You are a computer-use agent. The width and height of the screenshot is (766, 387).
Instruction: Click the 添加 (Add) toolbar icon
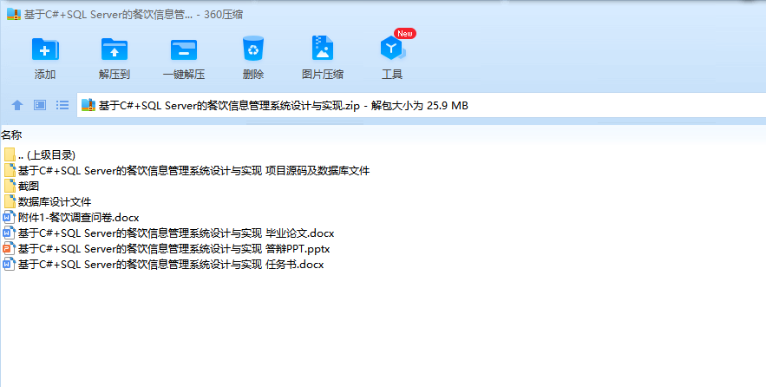45,49
